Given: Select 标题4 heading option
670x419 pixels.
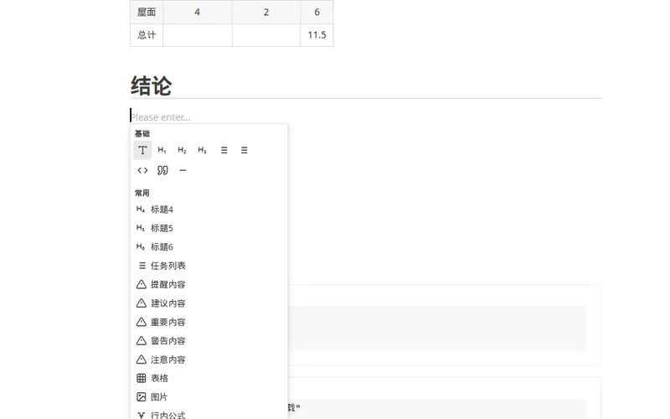Looking at the screenshot, I should coord(209,209).
